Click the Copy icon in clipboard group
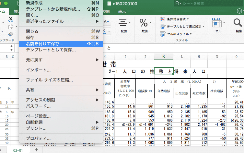244x153 pixels. pyautogui.click(x=11, y=27)
